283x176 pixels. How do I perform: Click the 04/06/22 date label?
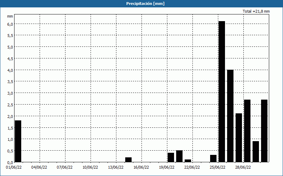pyautogui.click(x=39, y=168)
